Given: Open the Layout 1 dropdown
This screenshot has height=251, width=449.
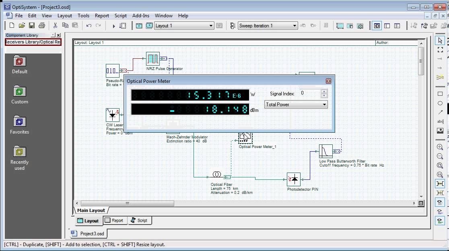Looking at the screenshot, I should point(211,26).
